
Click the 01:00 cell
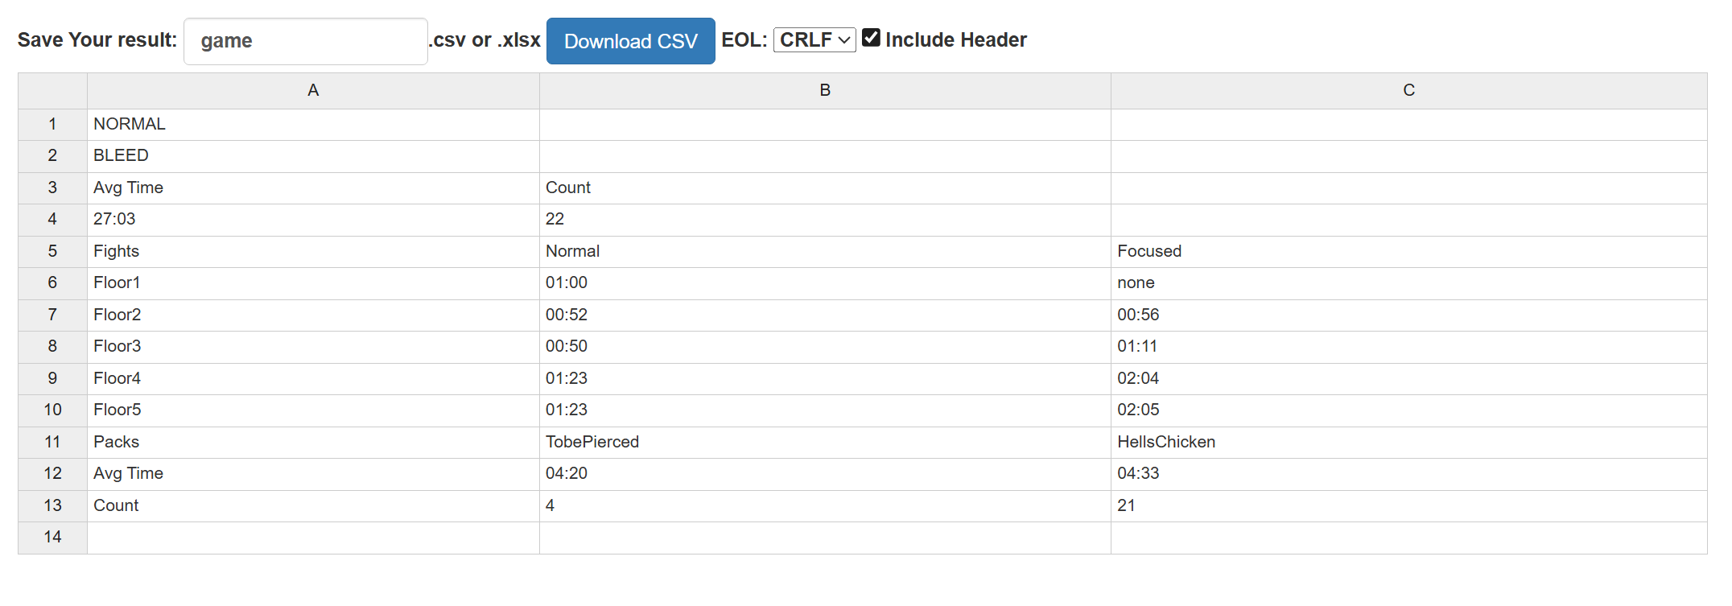pos(825,283)
